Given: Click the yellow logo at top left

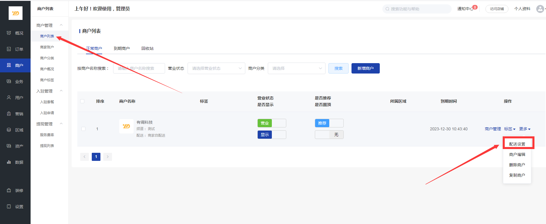Looking at the screenshot, I should tap(16, 13).
